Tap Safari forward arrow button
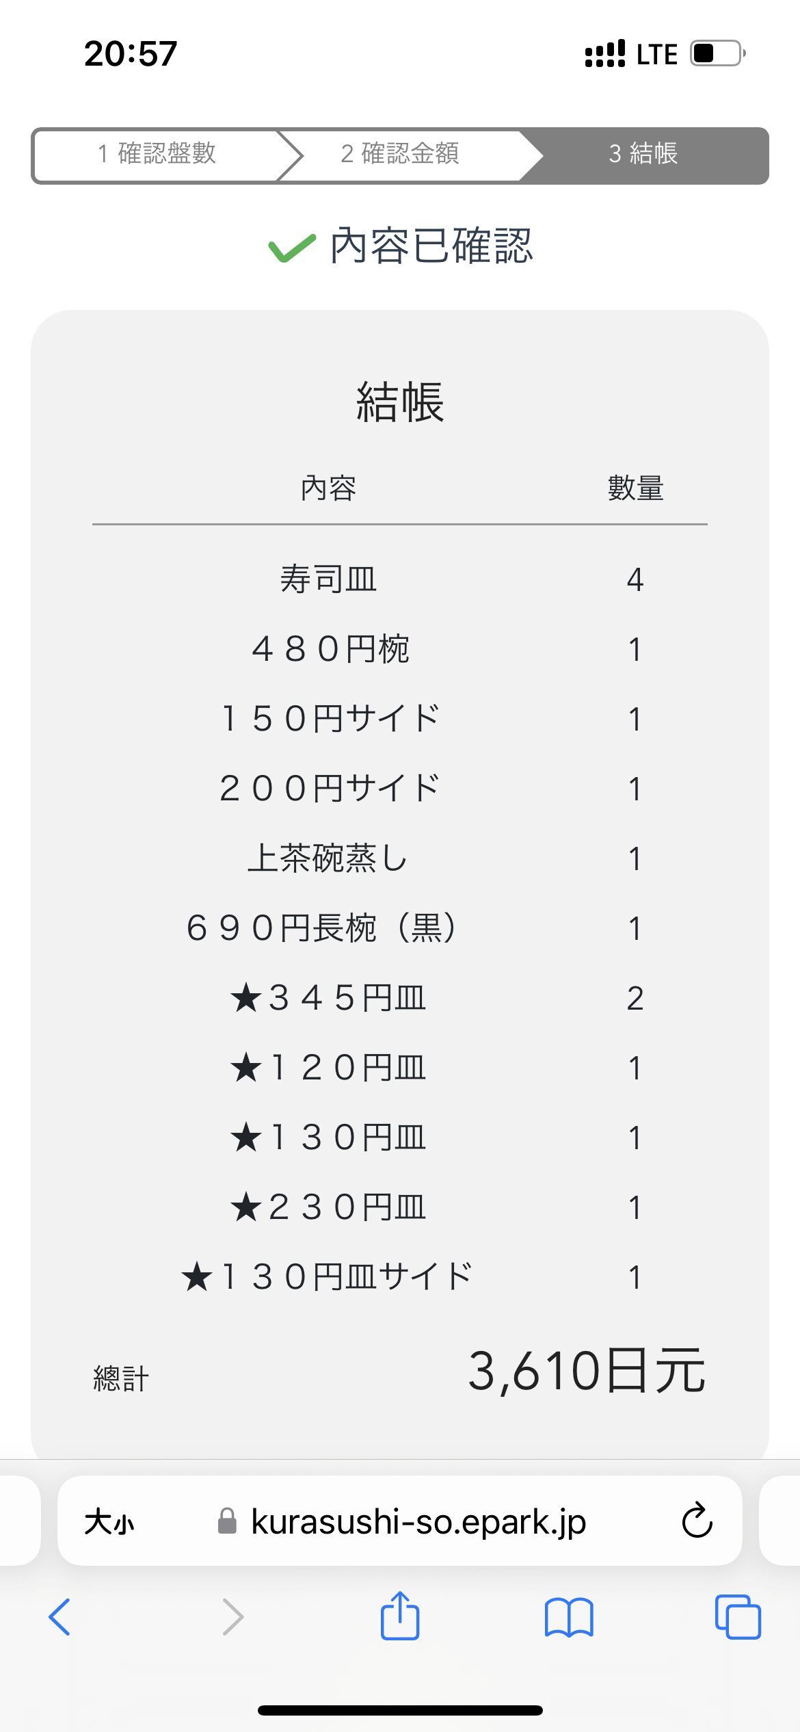Viewport: 800px width, 1732px height. pos(232,1617)
